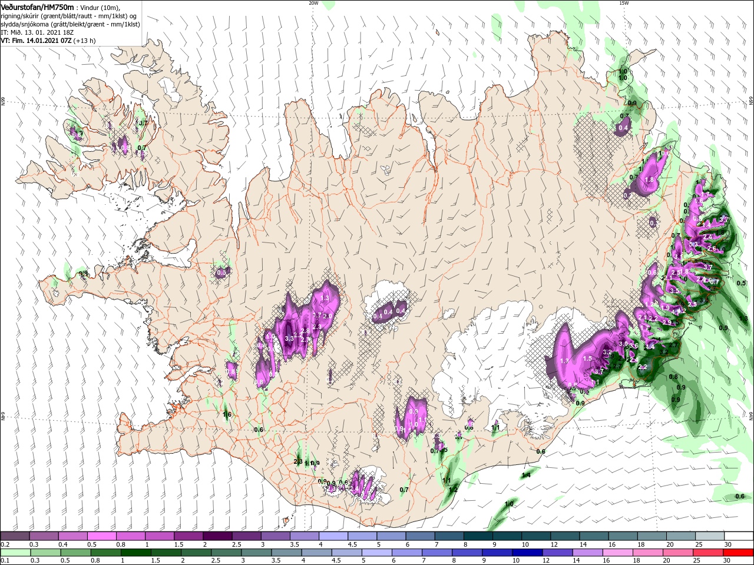Click the 1.6 rain value on southwest coast
The image size is (754, 565).
[x=227, y=415]
